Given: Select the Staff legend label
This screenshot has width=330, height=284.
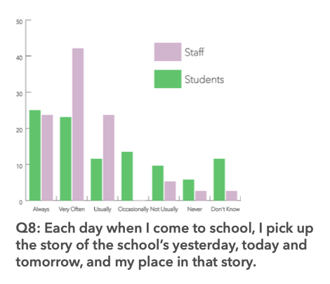Looking at the screenshot, I should click(194, 52).
